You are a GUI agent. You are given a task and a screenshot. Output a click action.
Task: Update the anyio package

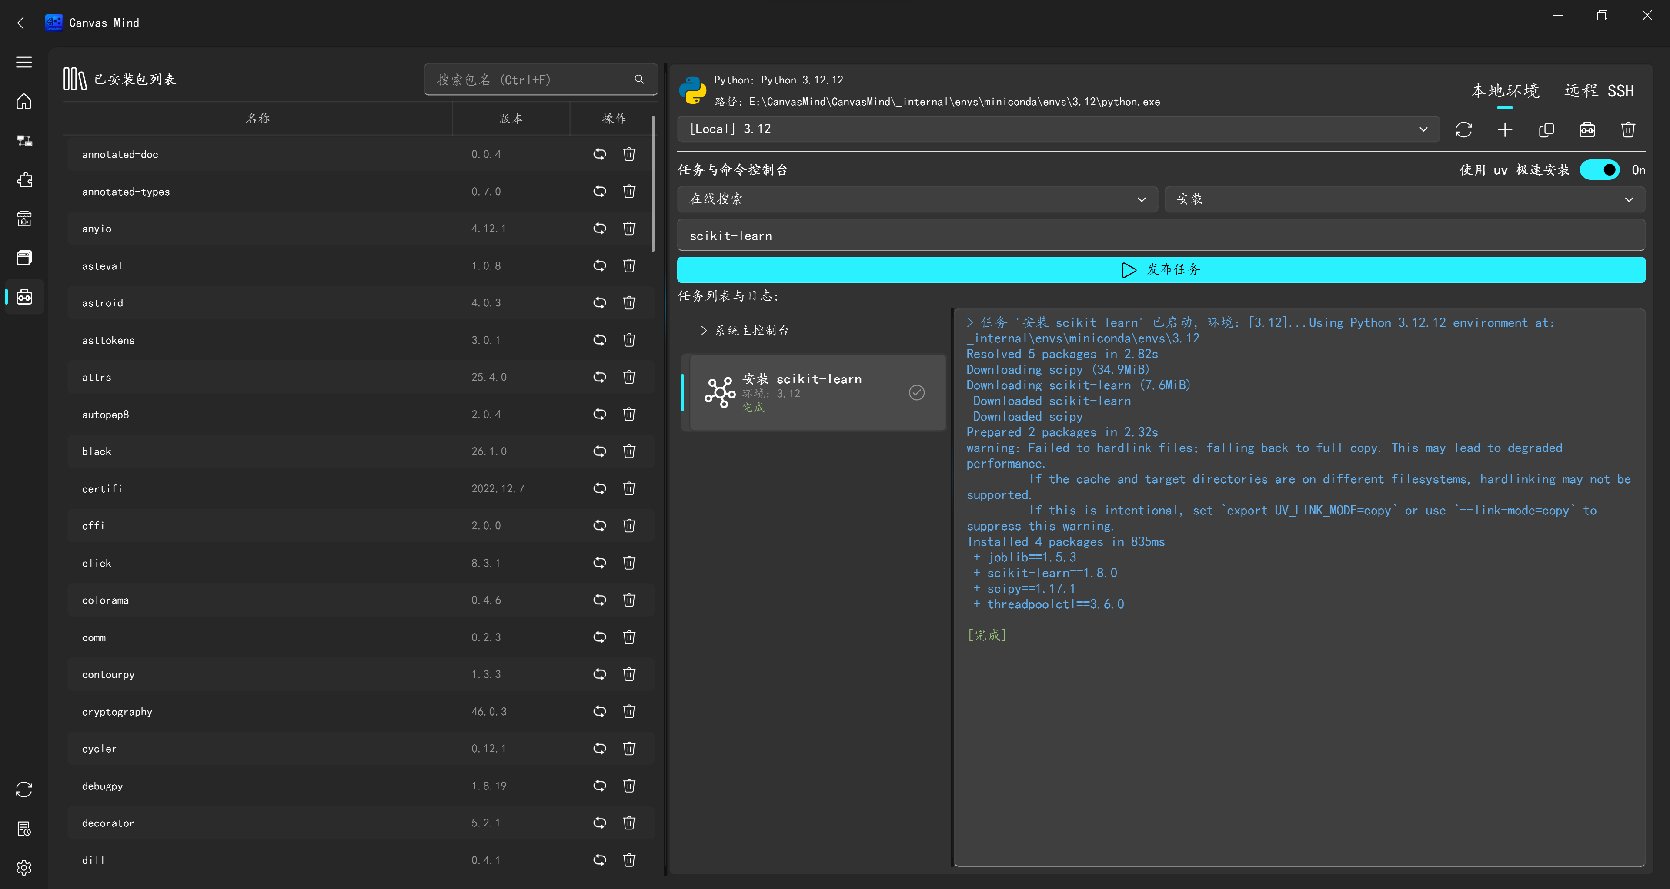(x=600, y=229)
